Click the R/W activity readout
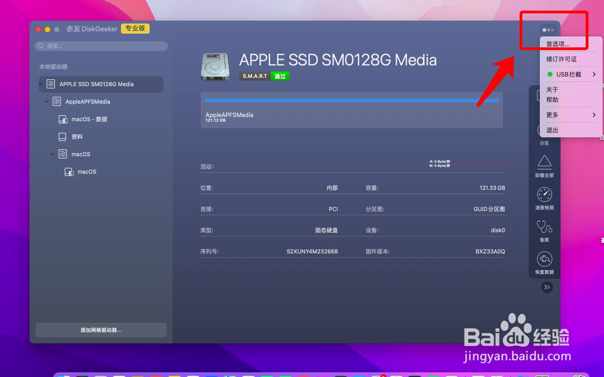604x377 pixels. 439,164
